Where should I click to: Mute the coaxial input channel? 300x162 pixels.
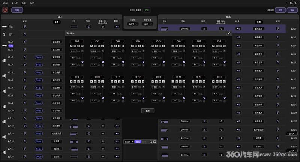(117, 27)
